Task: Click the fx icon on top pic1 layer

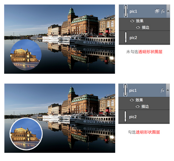Action: coord(163,11)
